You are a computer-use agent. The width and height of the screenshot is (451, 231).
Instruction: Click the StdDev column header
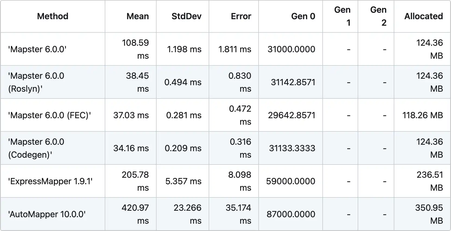[186, 16]
